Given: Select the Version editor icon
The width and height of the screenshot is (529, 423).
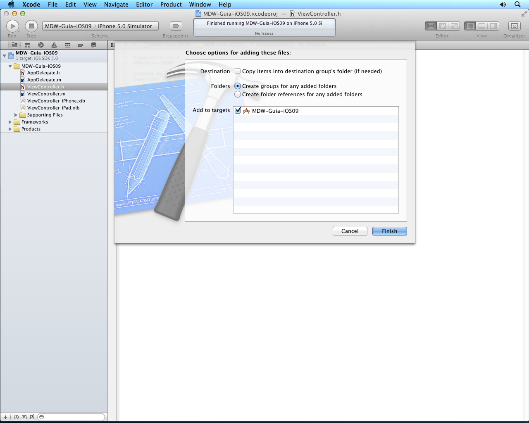Looking at the screenshot, I should (454, 26).
